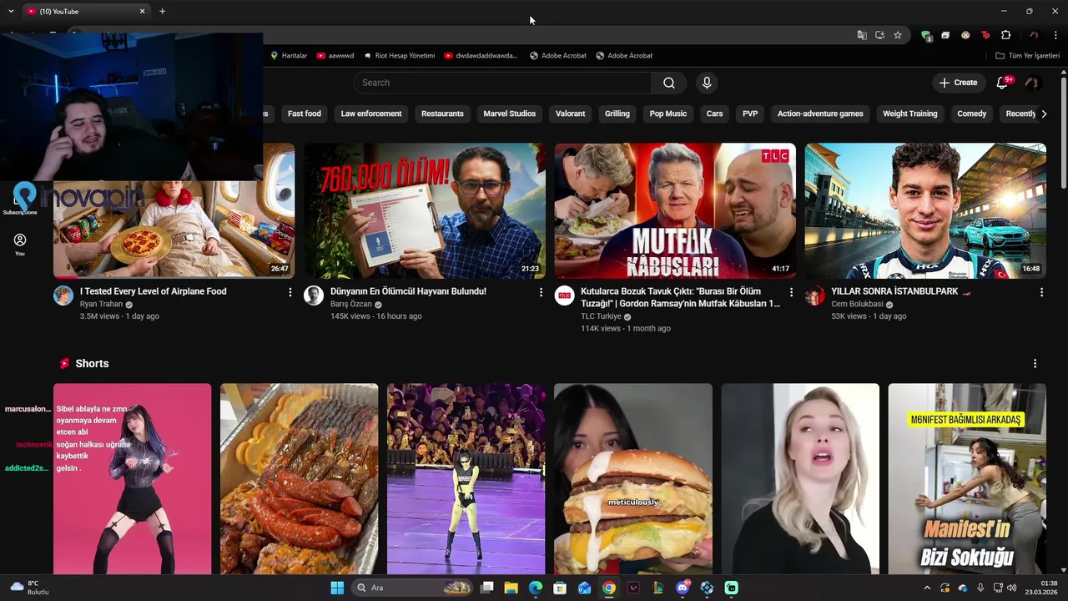Viewport: 1068px width, 601px height.
Task: Select the 'Cars' chip
Action: (715, 114)
